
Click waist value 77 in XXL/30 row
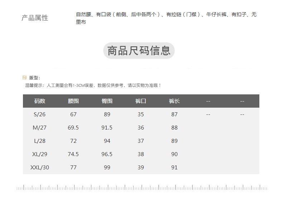[73, 168]
